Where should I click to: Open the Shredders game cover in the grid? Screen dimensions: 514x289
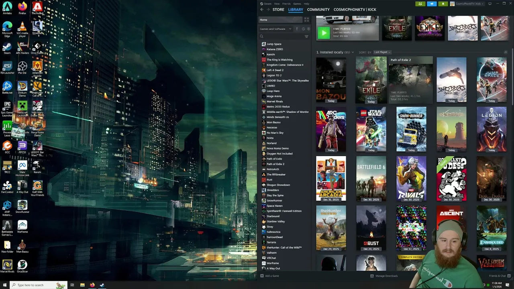point(451,79)
